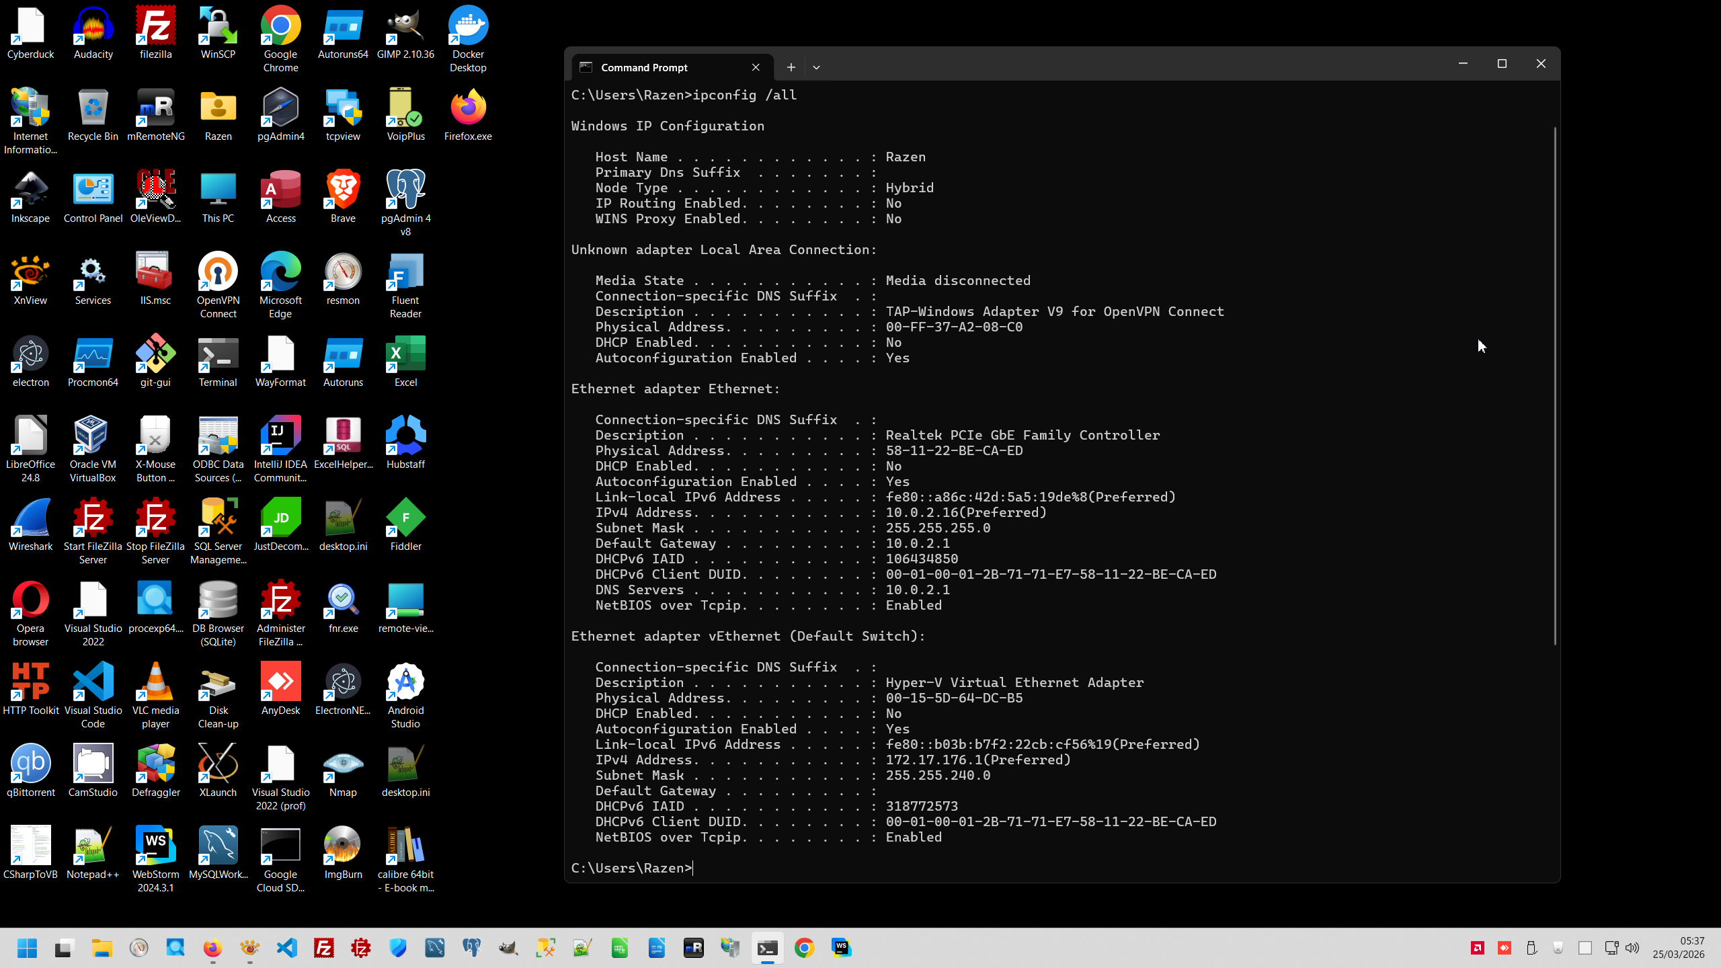Click the FileZilla icon in the taskbar
The image size is (1721, 968).
tap(324, 948)
